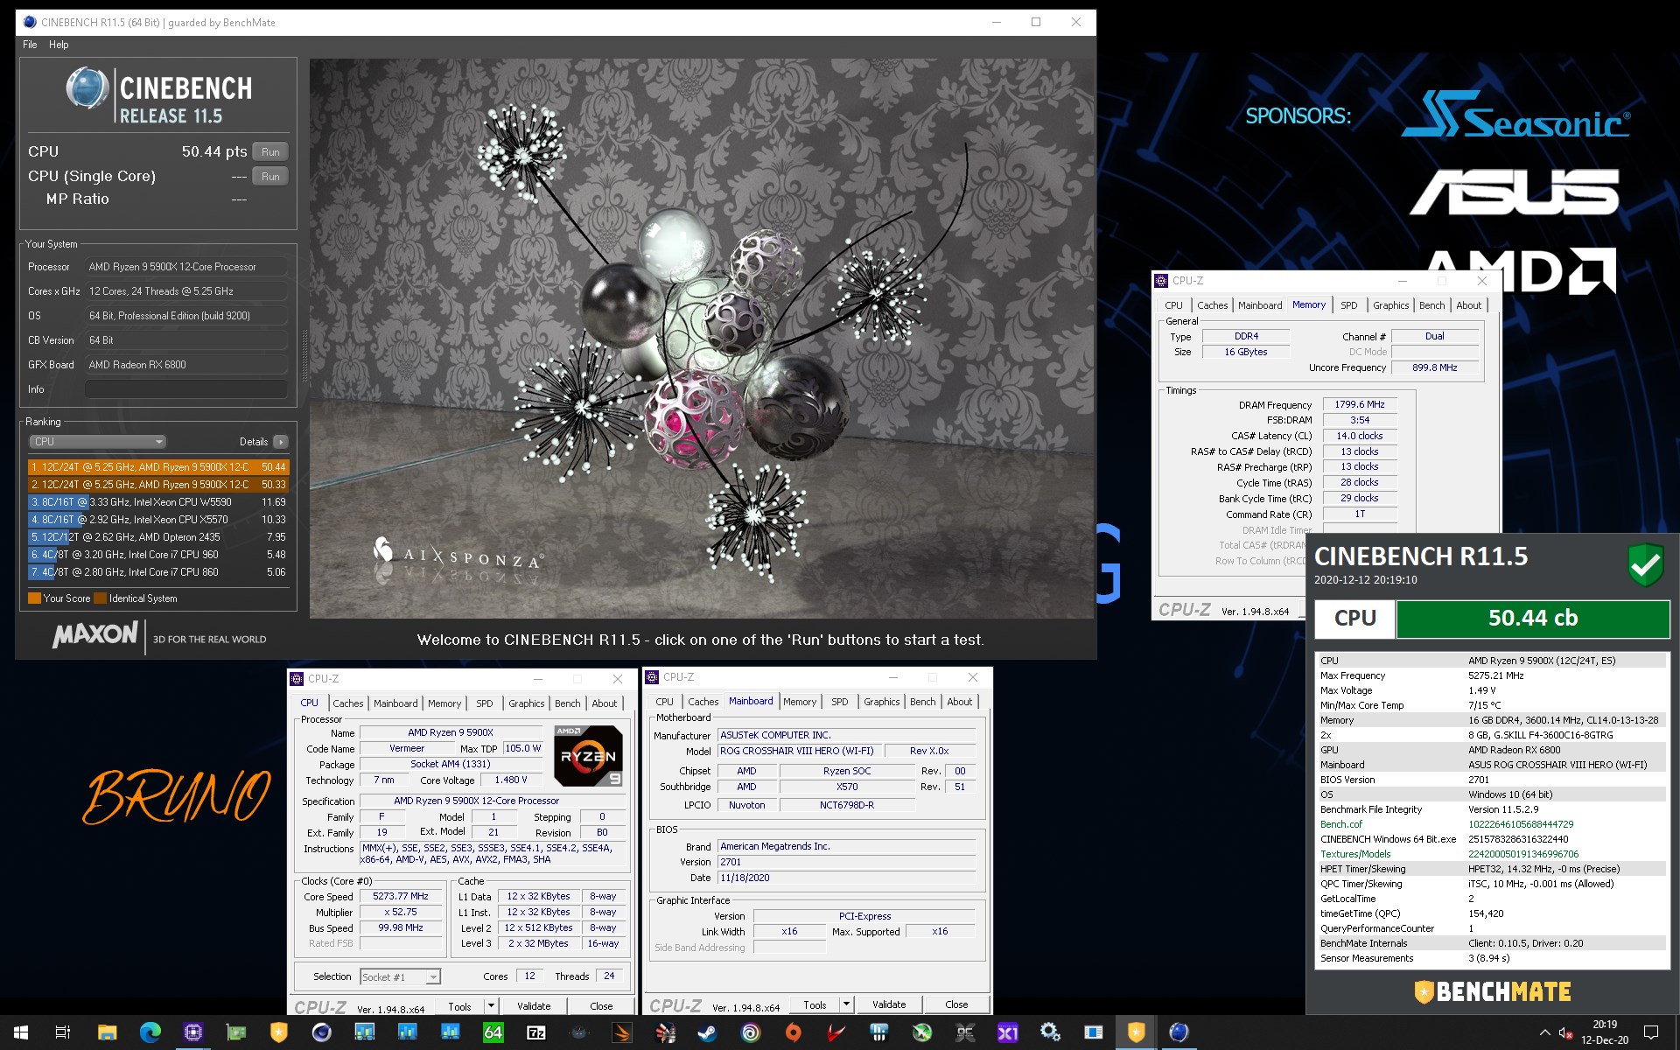Open Caches tab in Memory CPU-Z window
The height and width of the screenshot is (1050, 1680).
(1212, 305)
